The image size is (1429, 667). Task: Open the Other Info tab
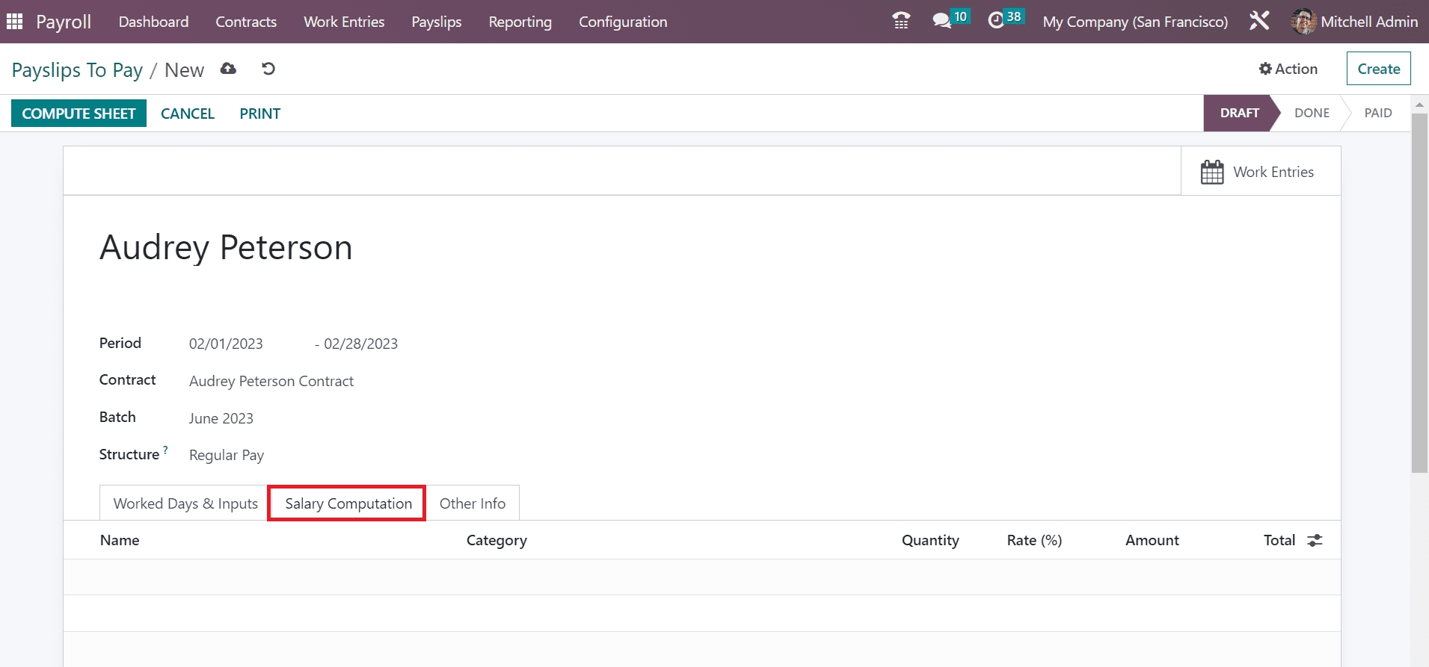click(x=472, y=503)
